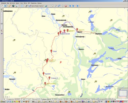Open the Yandex map source dropdown
The image size is (128, 103).
point(37,6)
